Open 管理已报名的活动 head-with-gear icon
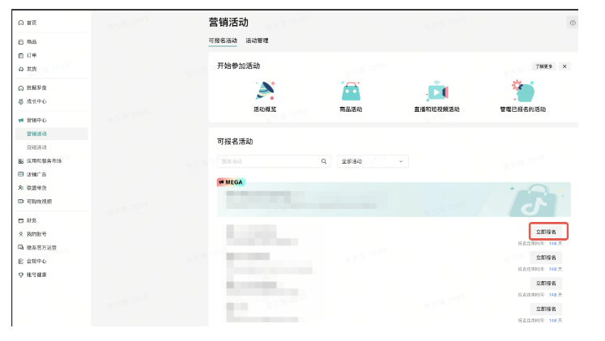This screenshot has width=605, height=341. pos(522,91)
